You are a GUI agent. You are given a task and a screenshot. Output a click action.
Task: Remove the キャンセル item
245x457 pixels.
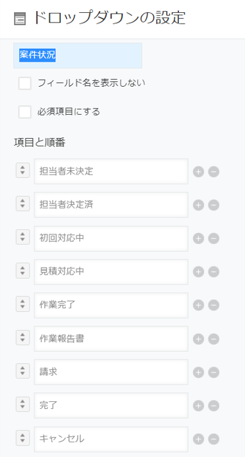(214, 439)
